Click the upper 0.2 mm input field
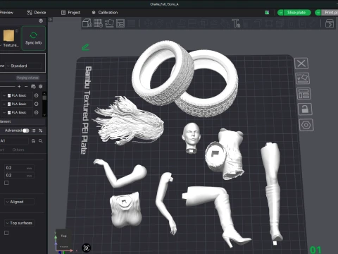The image size is (338, 254). (19, 168)
